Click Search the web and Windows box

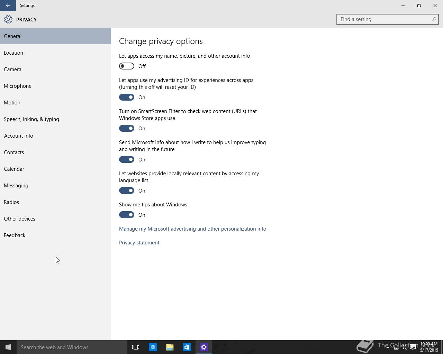pos(72,347)
